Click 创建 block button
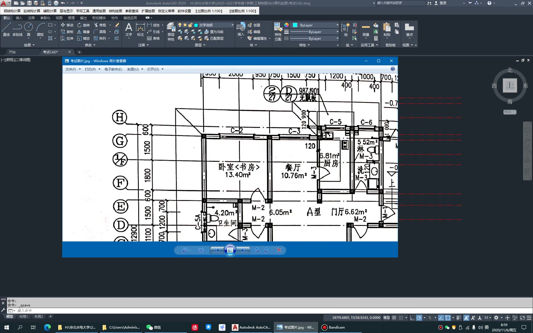The width and height of the screenshot is (533, 333). click(254, 25)
